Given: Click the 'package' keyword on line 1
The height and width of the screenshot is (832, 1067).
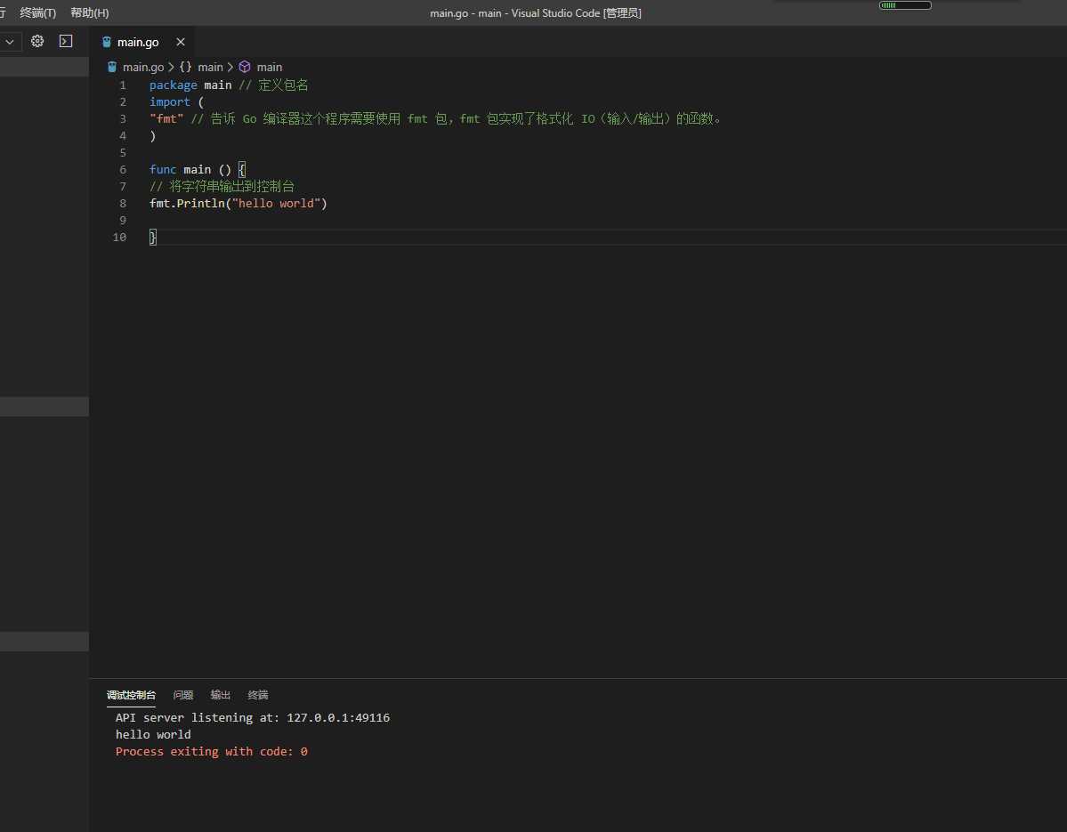Looking at the screenshot, I should pyautogui.click(x=173, y=85).
